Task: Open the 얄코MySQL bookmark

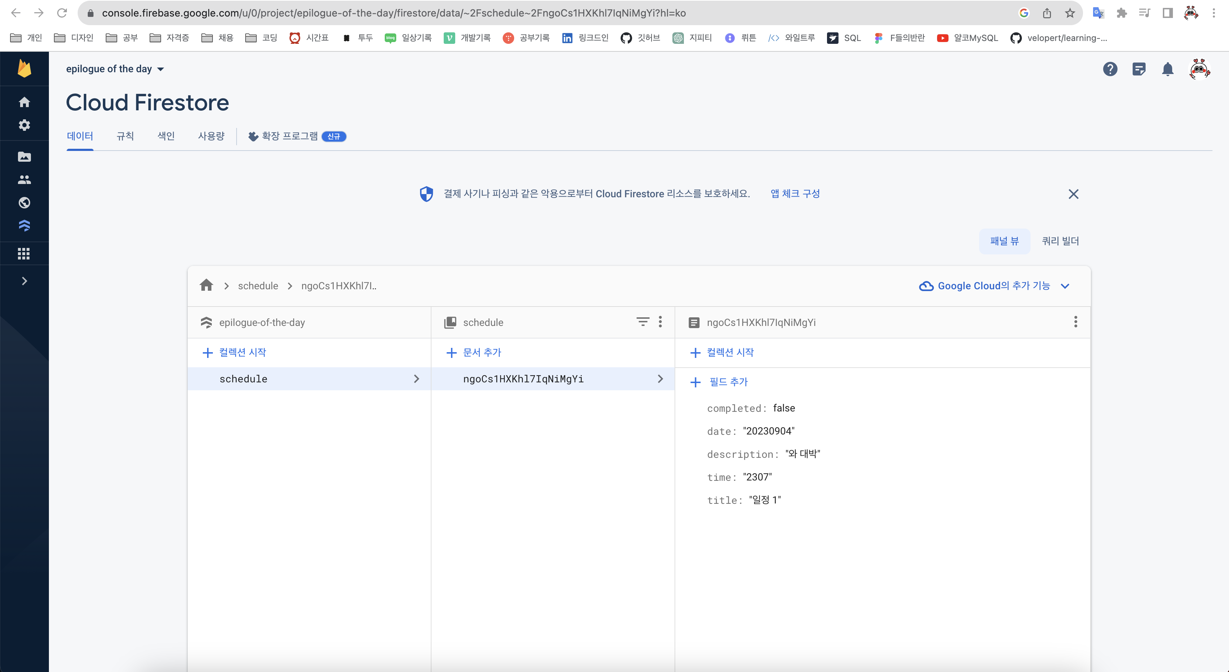Action: (x=967, y=38)
